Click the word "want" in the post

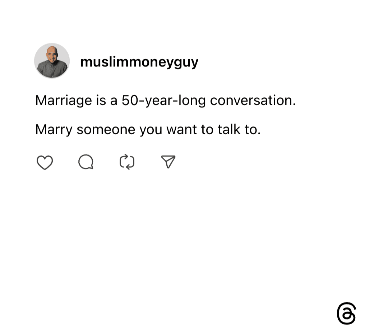point(182,130)
